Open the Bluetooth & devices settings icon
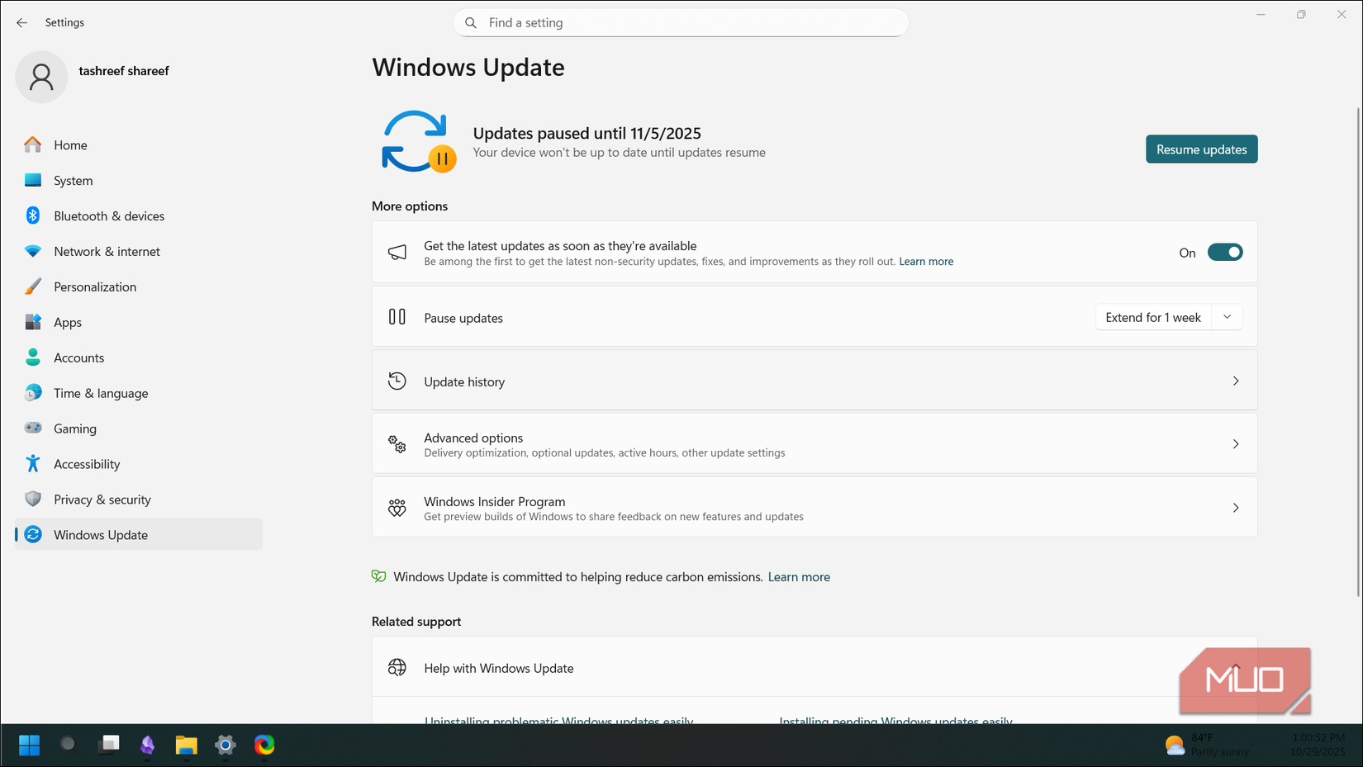 [32, 215]
